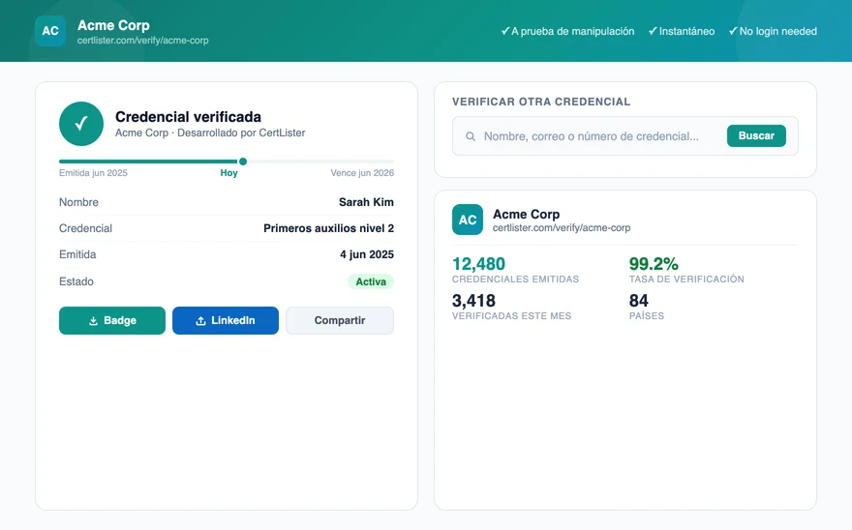The height and width of the screenshot is (530, 852).
Task: Open header link certlister.com/verify/acme-corp
Action: click(x=143, y=41)
